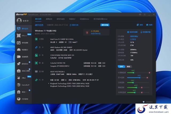Click the green processor chip icon
This screenshot has width=171, height=114.
[36, 39]
